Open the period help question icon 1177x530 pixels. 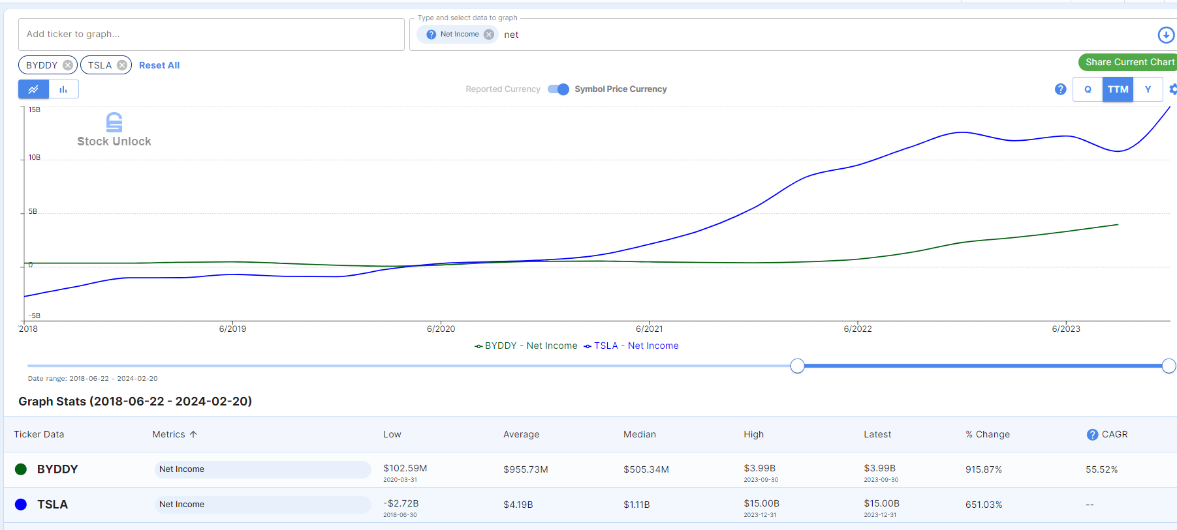(x=1060, y=89)
